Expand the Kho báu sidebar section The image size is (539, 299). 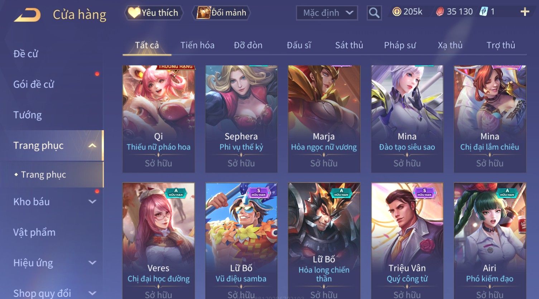coord(92,202)
